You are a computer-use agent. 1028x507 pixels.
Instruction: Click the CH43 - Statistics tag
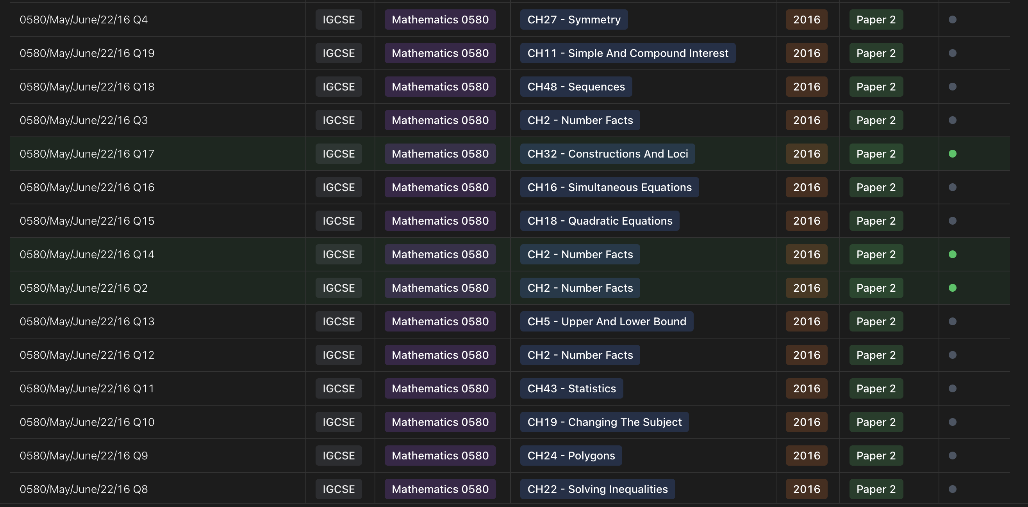(571, 388)
